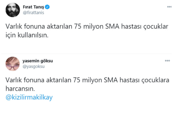Click the display name yasemin göksu
Screen dimensions: 177x114
point(38,61)
